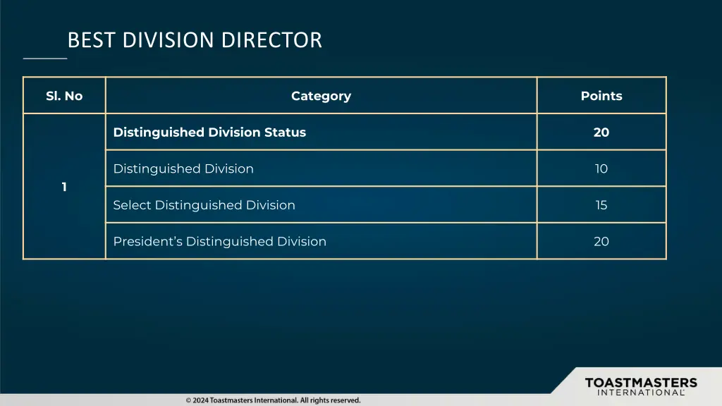Click the 10 points value

601,168
